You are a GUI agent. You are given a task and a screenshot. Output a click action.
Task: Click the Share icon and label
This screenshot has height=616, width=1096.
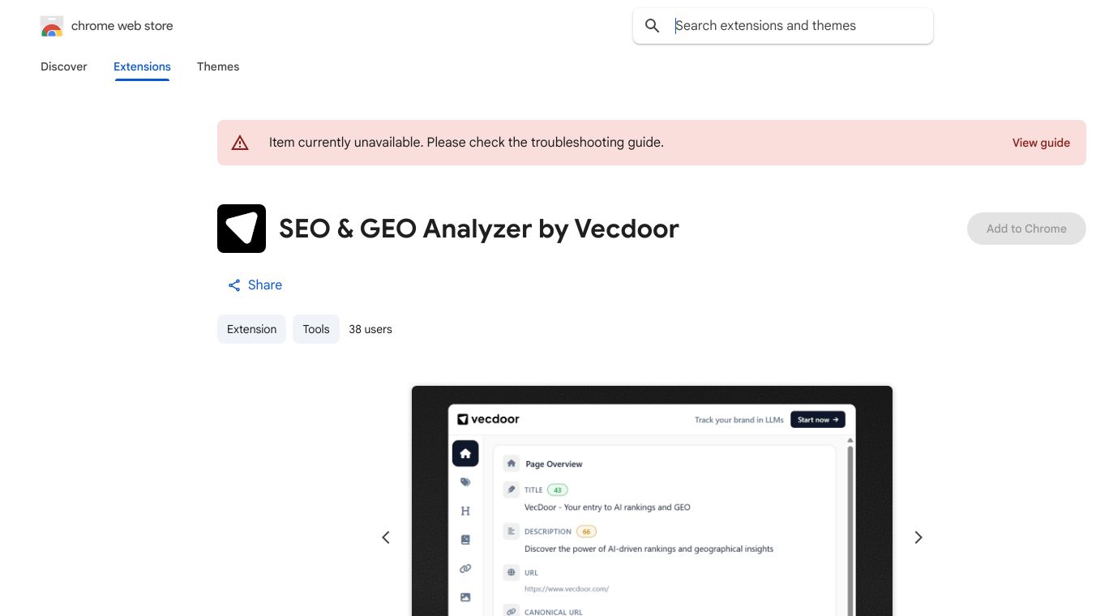(255, 284)
